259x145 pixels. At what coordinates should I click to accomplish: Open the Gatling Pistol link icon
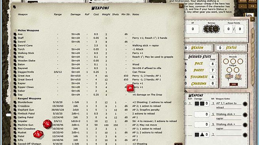(x=15, y=117)
